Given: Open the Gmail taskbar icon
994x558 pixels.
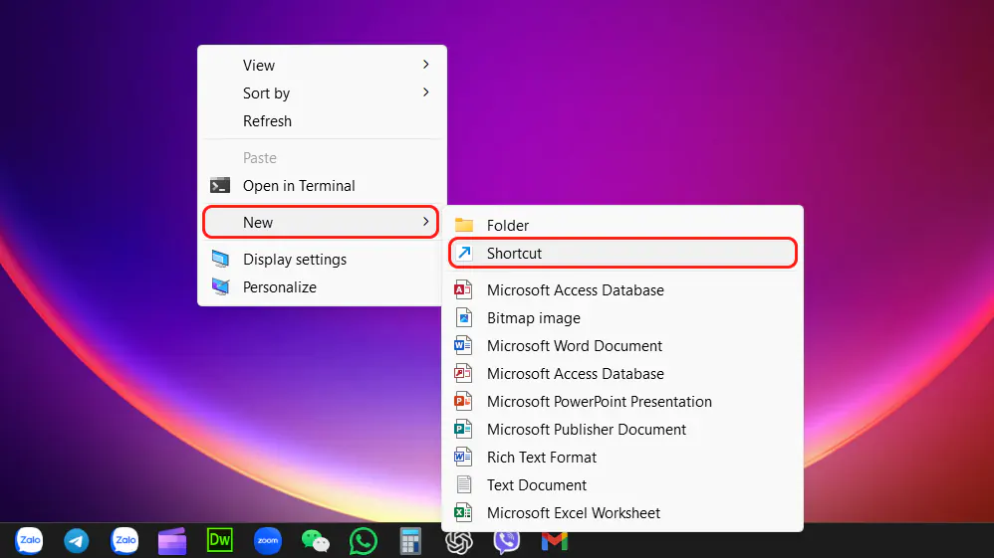Looking at the screenshot, I should [x=554, y=541].
